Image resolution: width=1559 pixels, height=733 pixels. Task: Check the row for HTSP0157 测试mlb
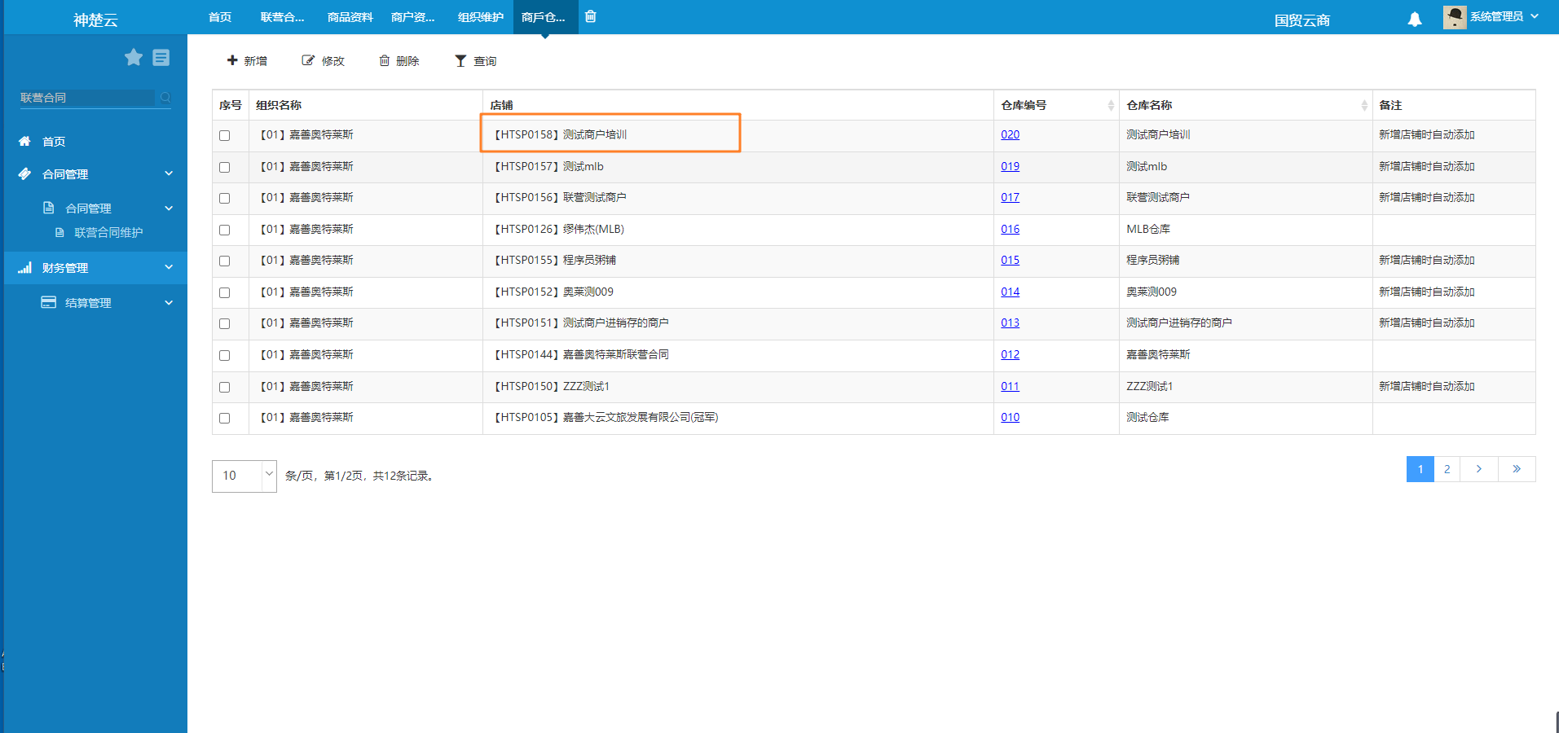tap(225, 167)
